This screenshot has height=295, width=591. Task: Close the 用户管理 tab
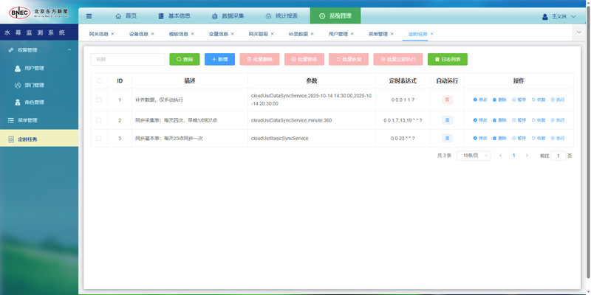point(352,34)
